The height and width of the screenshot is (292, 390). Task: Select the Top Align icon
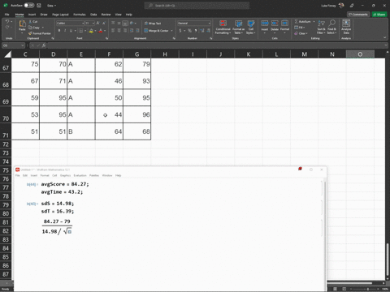click(113, 24)
